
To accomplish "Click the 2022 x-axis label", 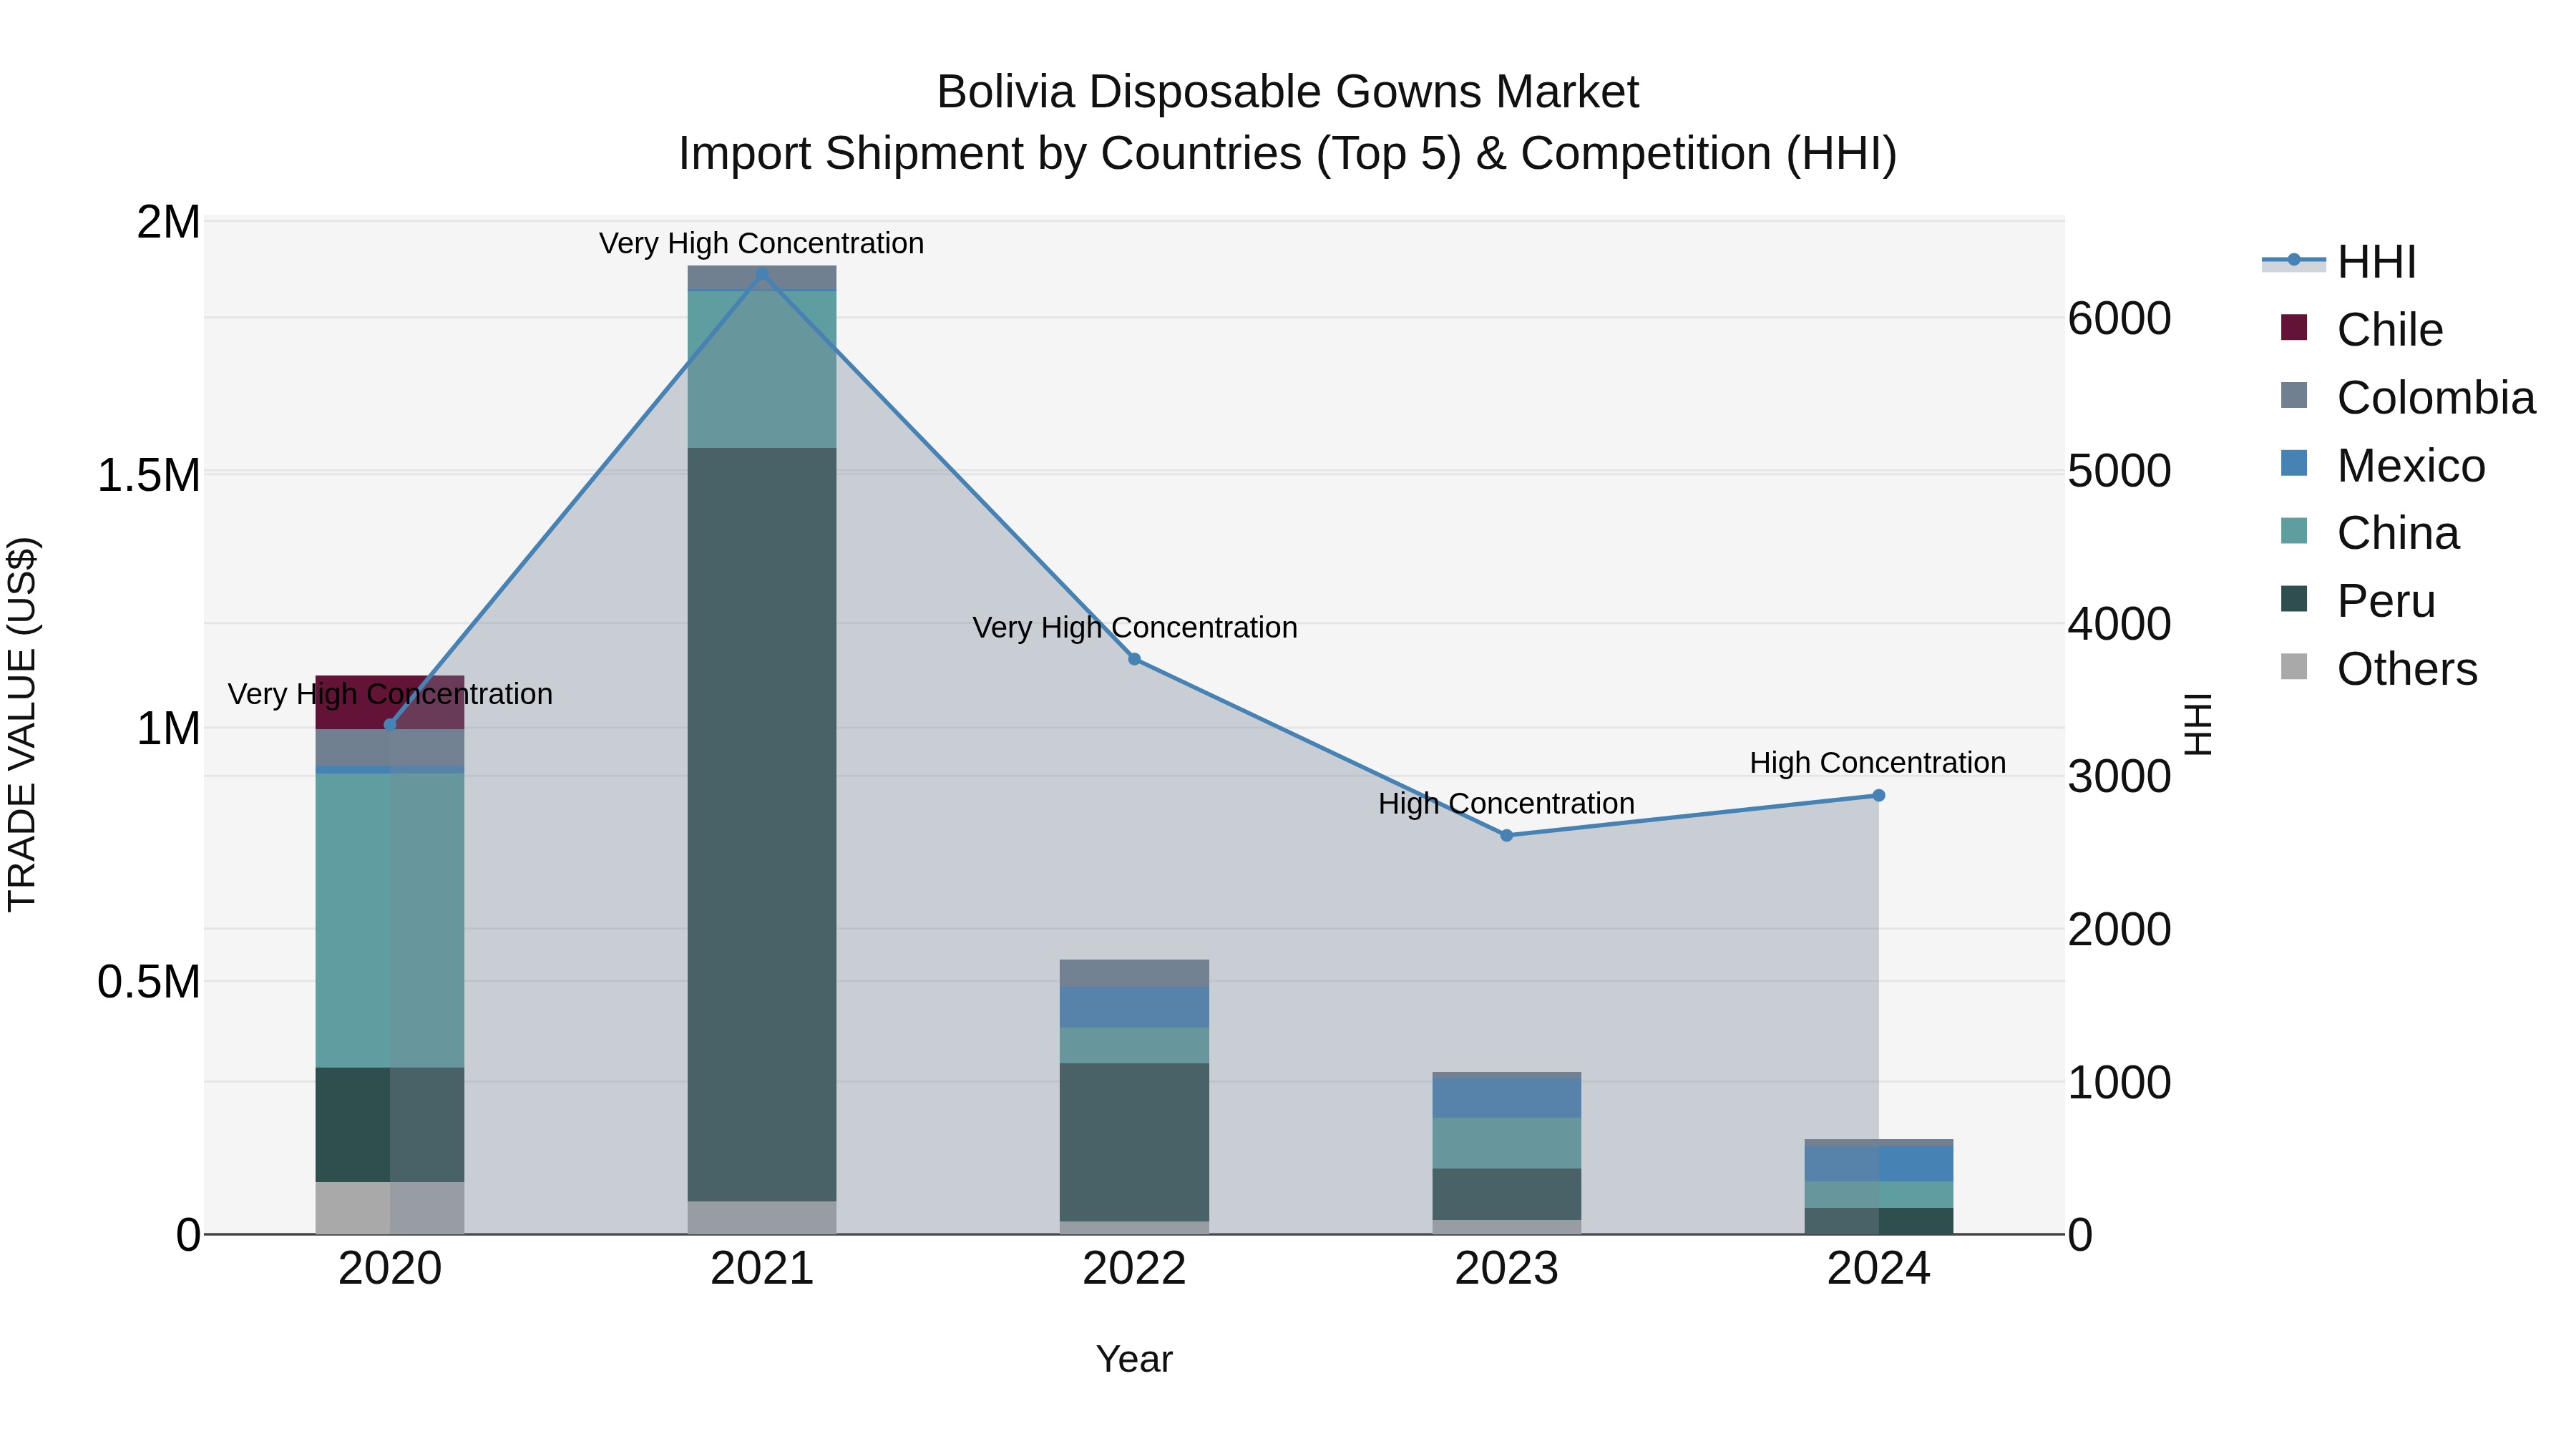I will point(1134,1269).
